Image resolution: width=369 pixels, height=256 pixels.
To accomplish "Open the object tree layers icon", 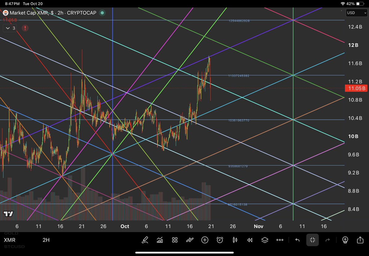I will [265, 240].
